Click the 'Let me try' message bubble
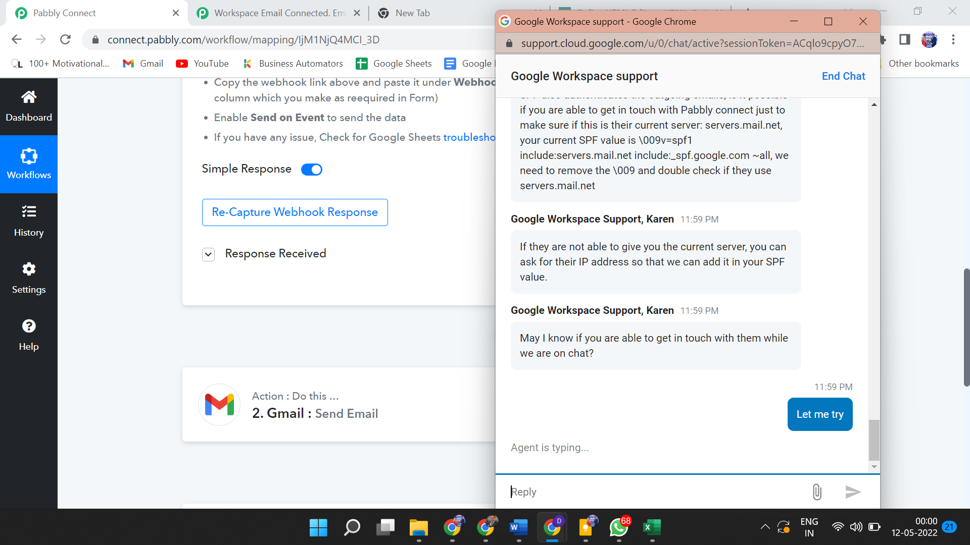 [820, 414]
